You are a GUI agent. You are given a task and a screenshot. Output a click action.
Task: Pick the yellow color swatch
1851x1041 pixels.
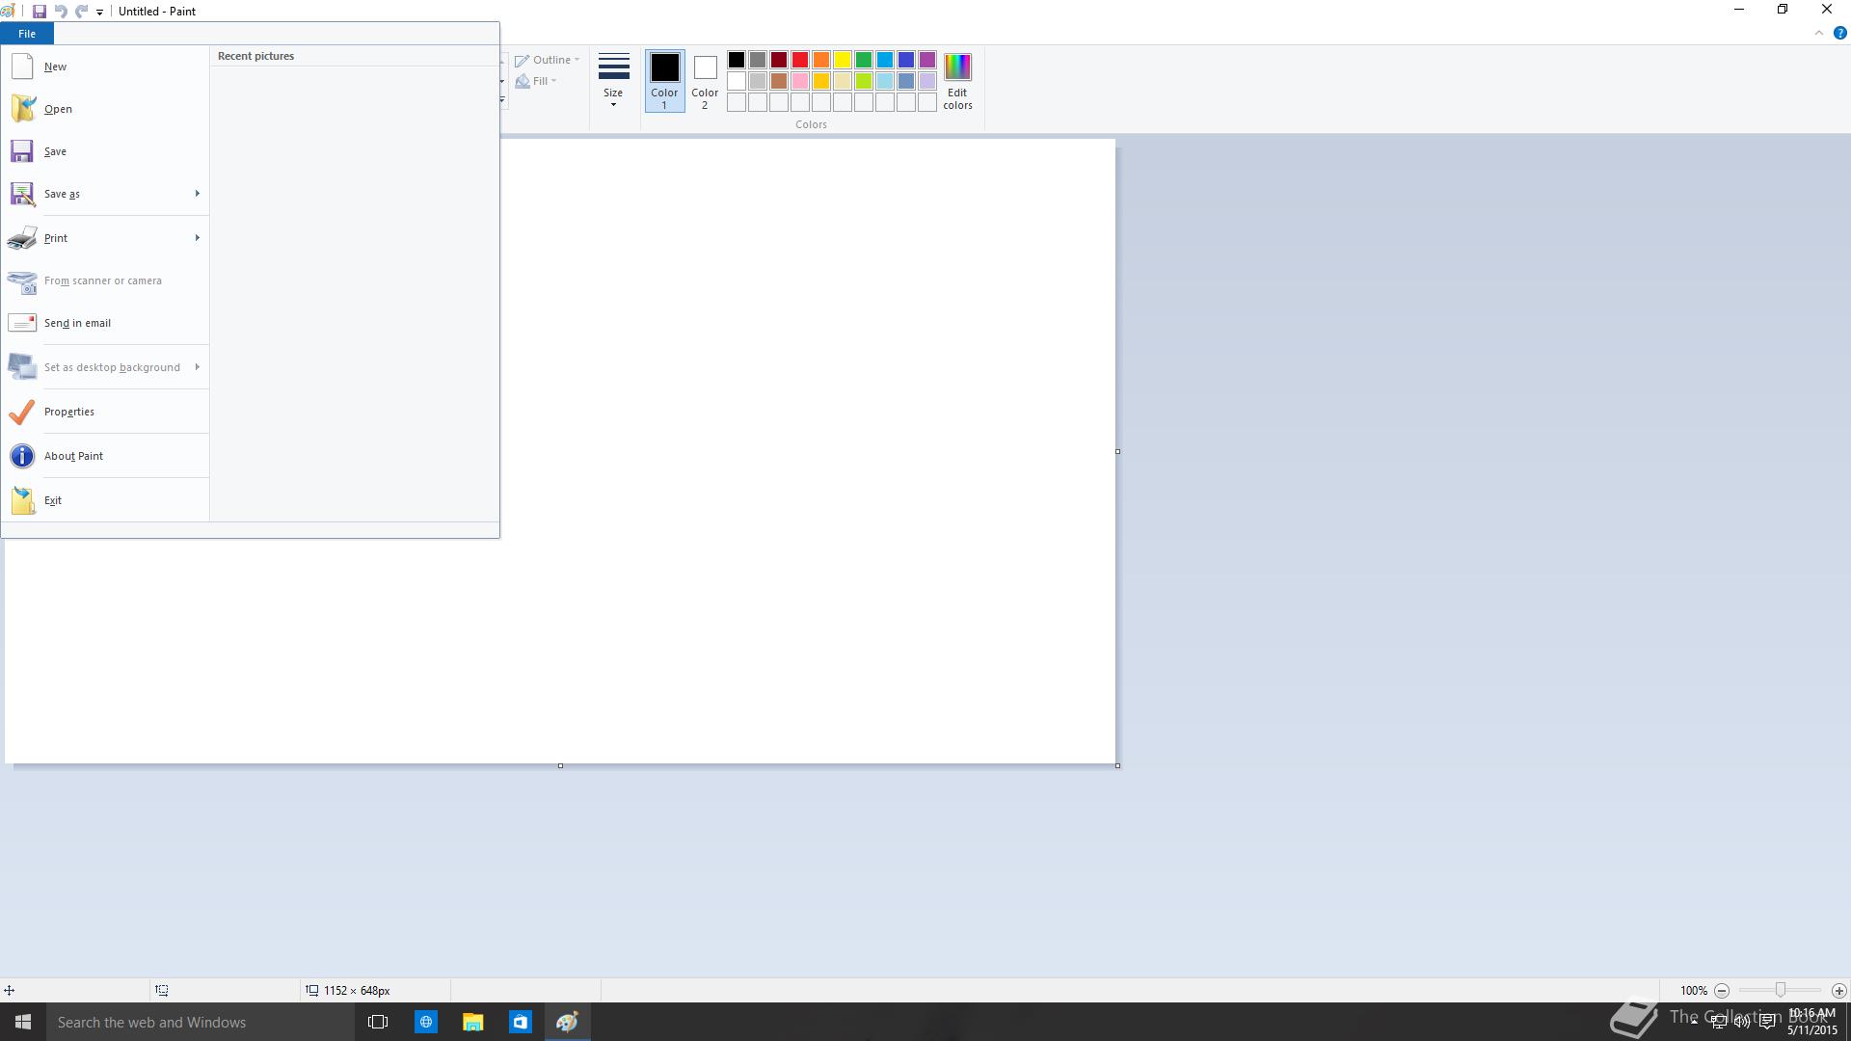[843, 60]
